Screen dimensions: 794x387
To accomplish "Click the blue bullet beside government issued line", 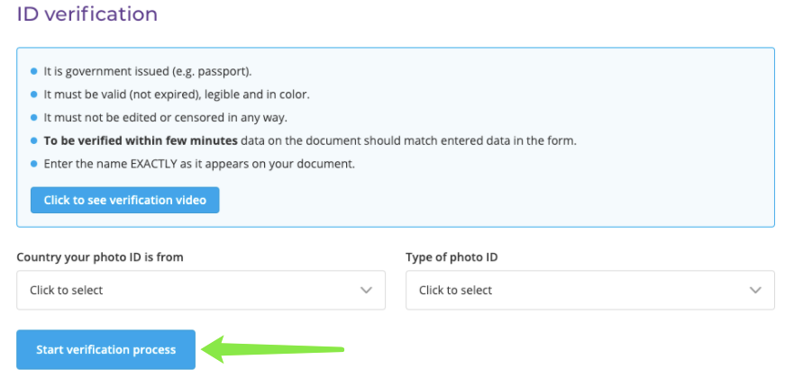I will point(33,70).
